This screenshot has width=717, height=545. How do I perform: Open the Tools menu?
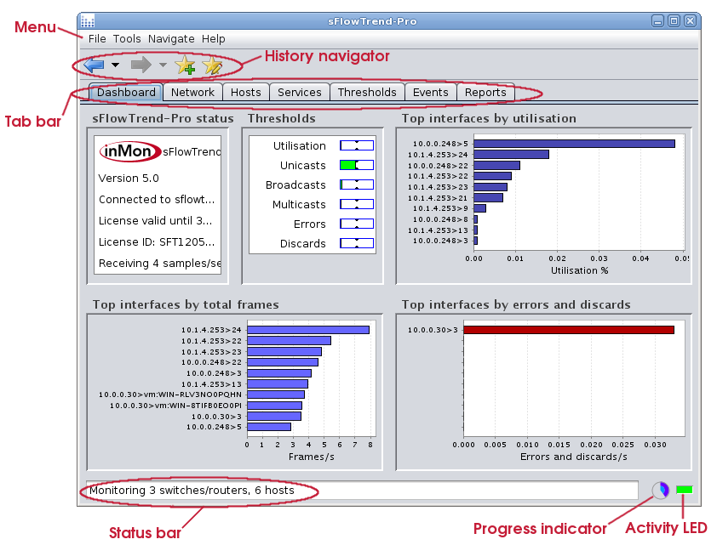(127, 39)
